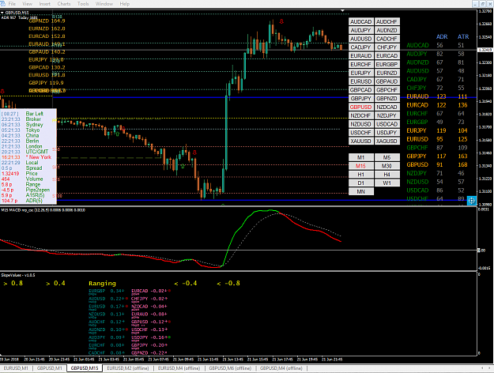Change timeframe to H1
This screenshot has height=373, width=494.
pos(361,175)
